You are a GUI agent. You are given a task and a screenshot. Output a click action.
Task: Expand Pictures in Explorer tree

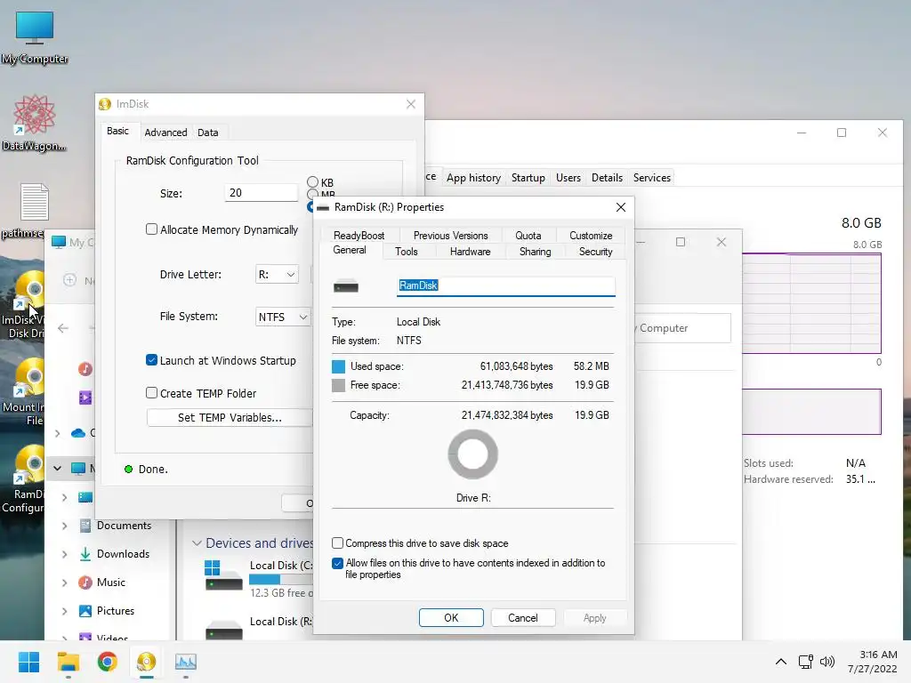pos(64,611)
